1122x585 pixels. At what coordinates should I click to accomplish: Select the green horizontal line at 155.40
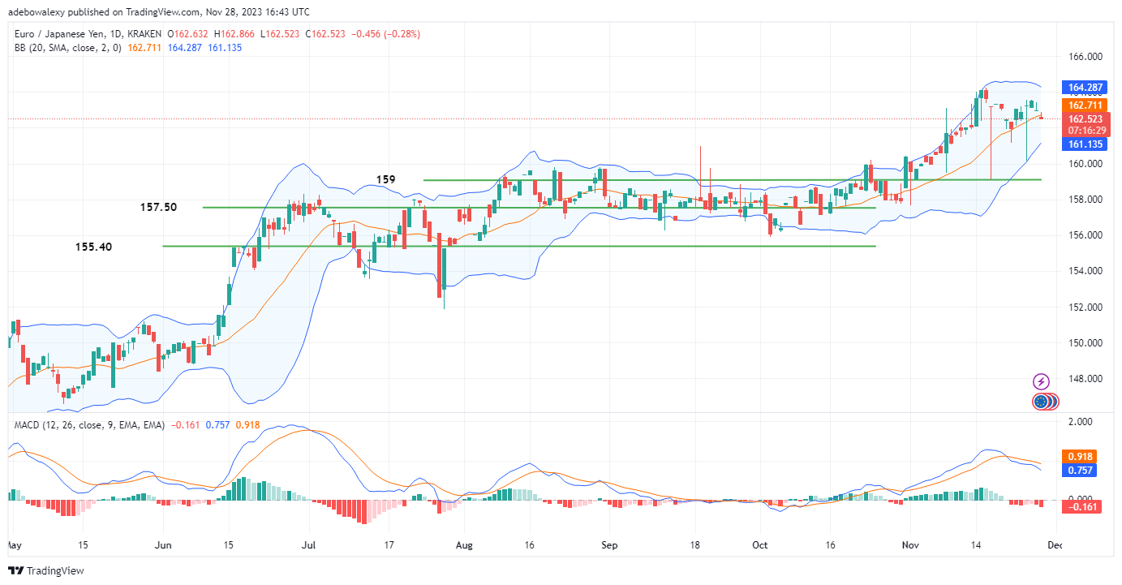pos(519,246)
